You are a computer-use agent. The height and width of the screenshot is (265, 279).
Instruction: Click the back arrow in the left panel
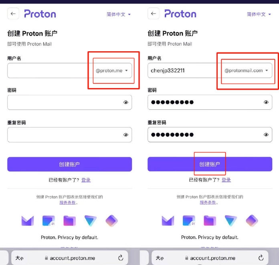(13, 14)
